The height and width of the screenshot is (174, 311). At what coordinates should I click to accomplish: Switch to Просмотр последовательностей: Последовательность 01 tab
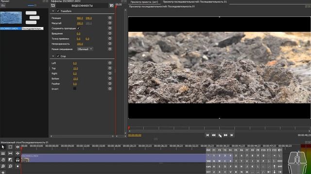[194, 2]
